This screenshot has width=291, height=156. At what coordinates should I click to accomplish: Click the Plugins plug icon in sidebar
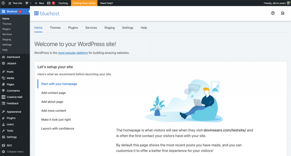[3, 118]
